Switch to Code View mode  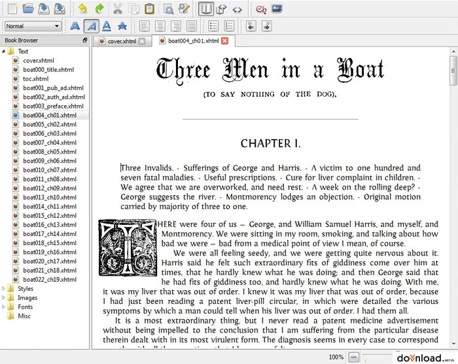(x=237, y=9)
